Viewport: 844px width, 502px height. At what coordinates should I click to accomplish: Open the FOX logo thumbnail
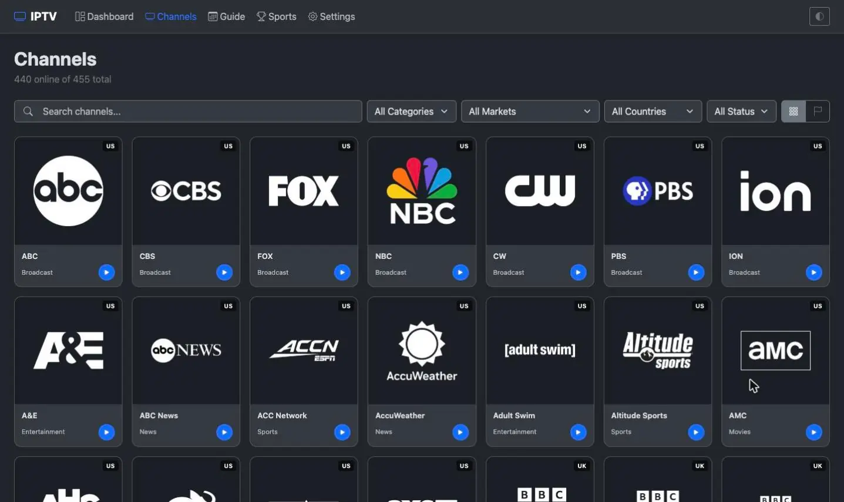(x=304, y=191)
